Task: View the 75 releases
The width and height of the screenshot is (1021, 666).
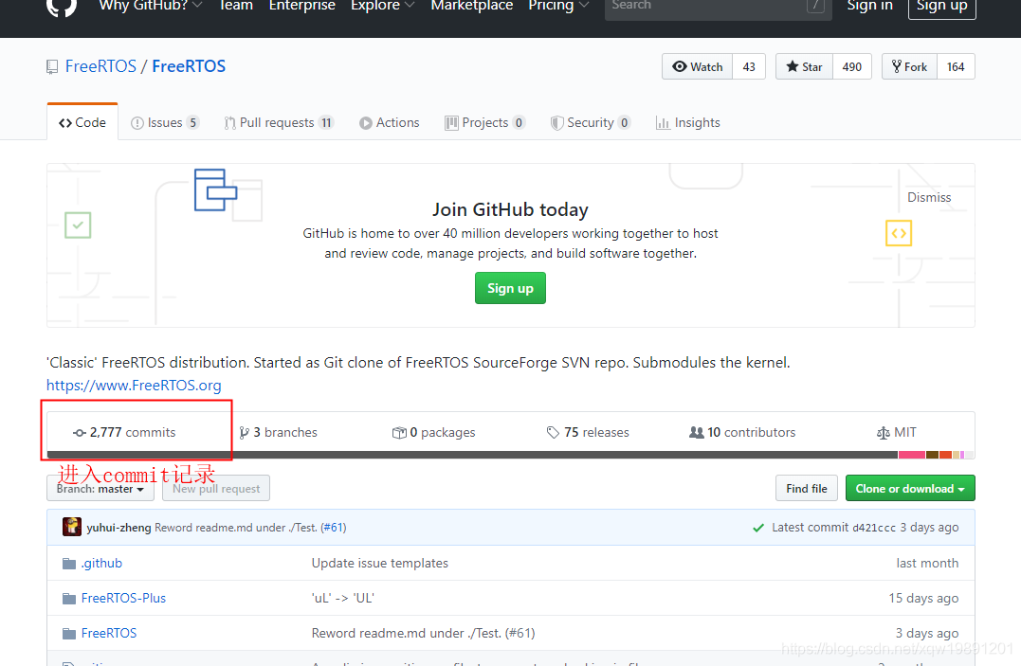Action: pos(588,432)
